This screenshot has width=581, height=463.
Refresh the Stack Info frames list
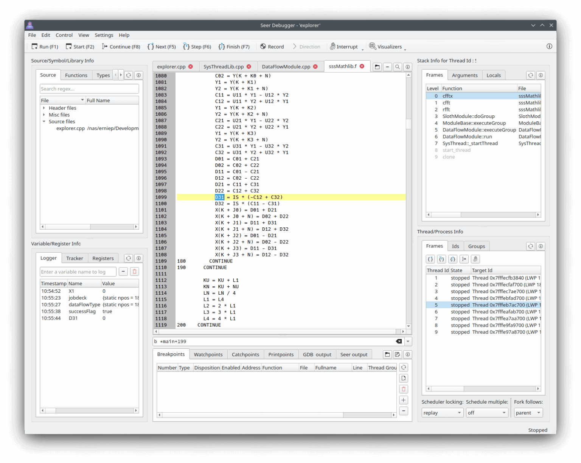pos(531,75)
